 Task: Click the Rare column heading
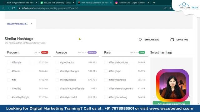pyautogui.click(x=107, y=53)
